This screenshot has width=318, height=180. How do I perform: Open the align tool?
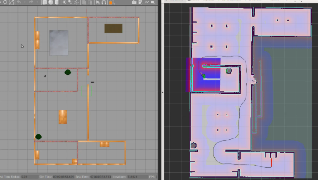click(x=98, y=2)
